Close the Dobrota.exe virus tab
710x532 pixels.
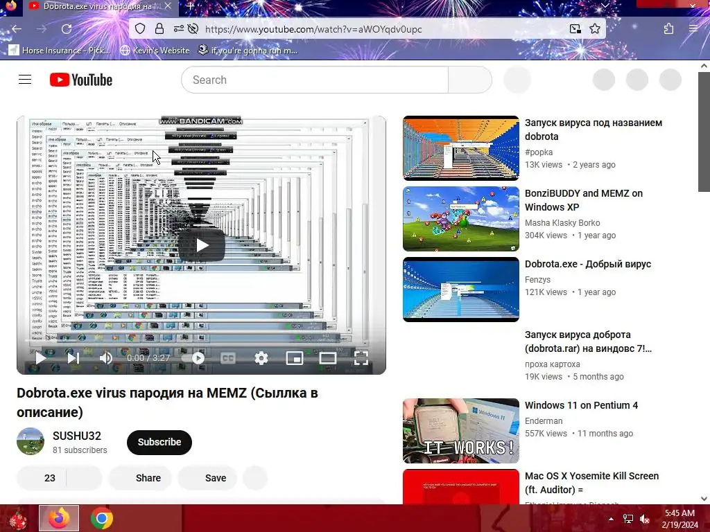(168, 6)
